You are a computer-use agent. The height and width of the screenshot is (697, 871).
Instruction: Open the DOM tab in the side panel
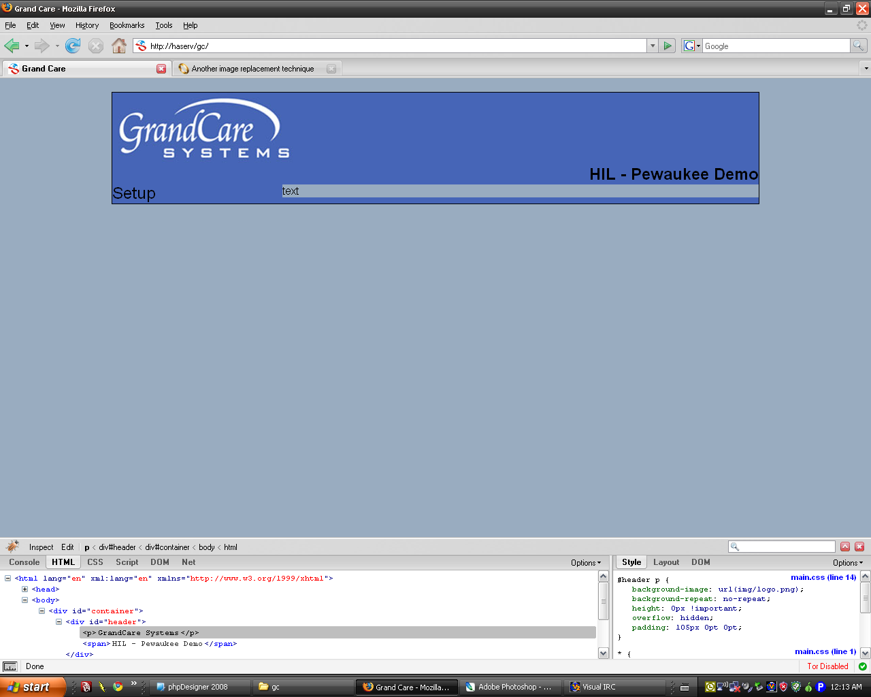701,562
